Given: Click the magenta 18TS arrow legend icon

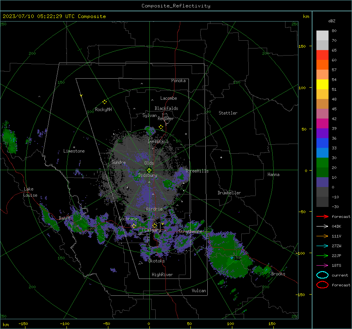Looking at the screenshot, I should 322,266.
